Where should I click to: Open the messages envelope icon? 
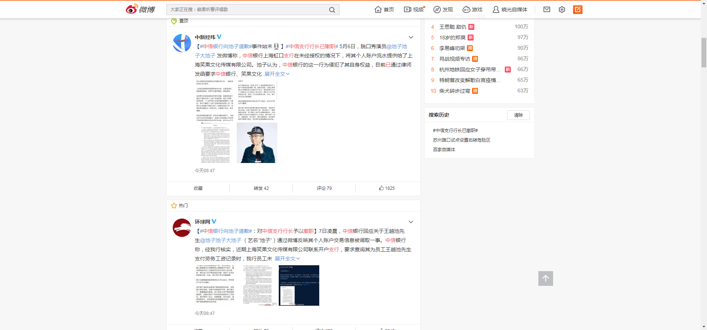(547, 10)
